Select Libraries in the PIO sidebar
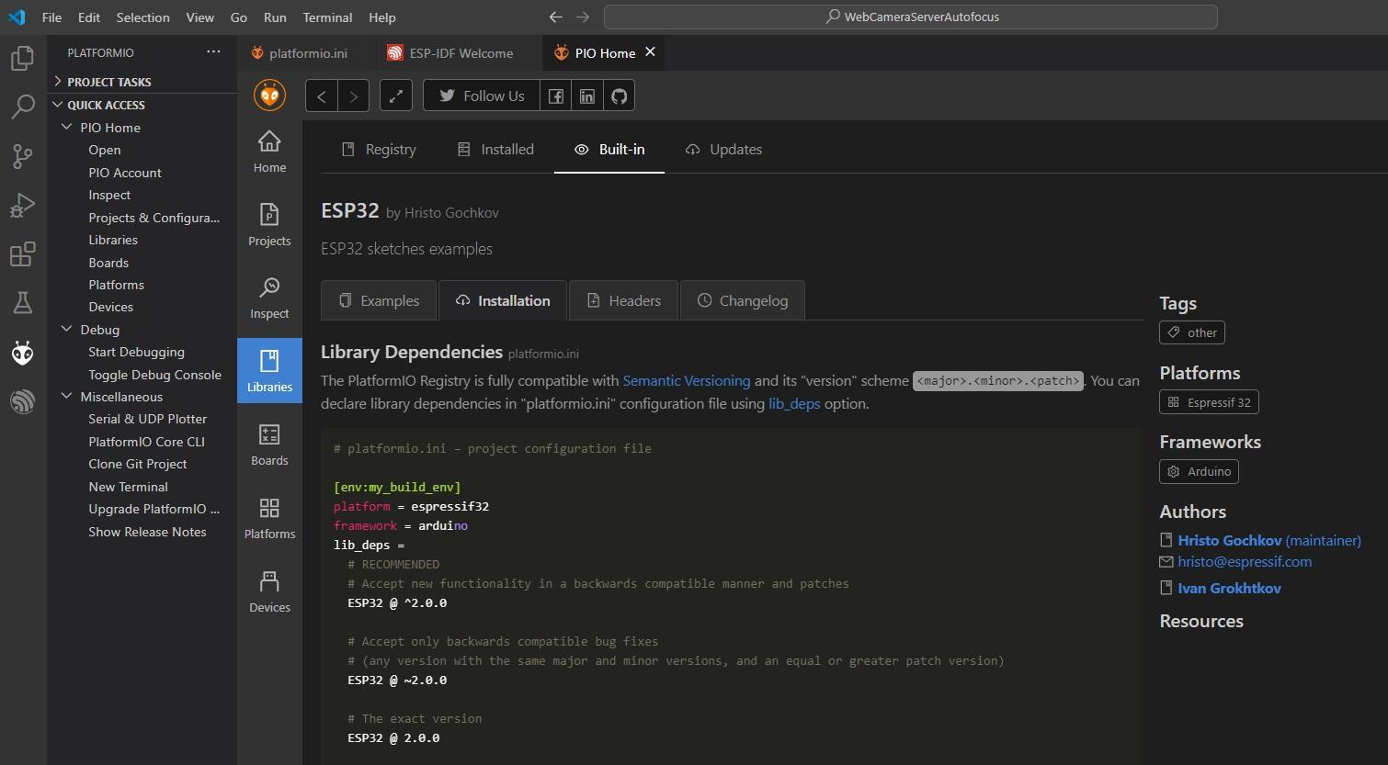 click(x=269, y=371)
